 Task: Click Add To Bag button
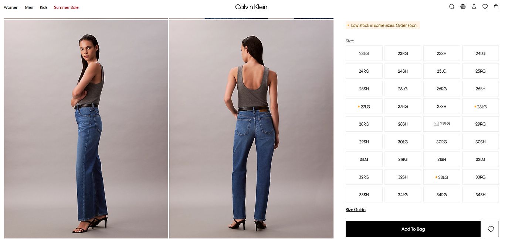tap(413, 229)
